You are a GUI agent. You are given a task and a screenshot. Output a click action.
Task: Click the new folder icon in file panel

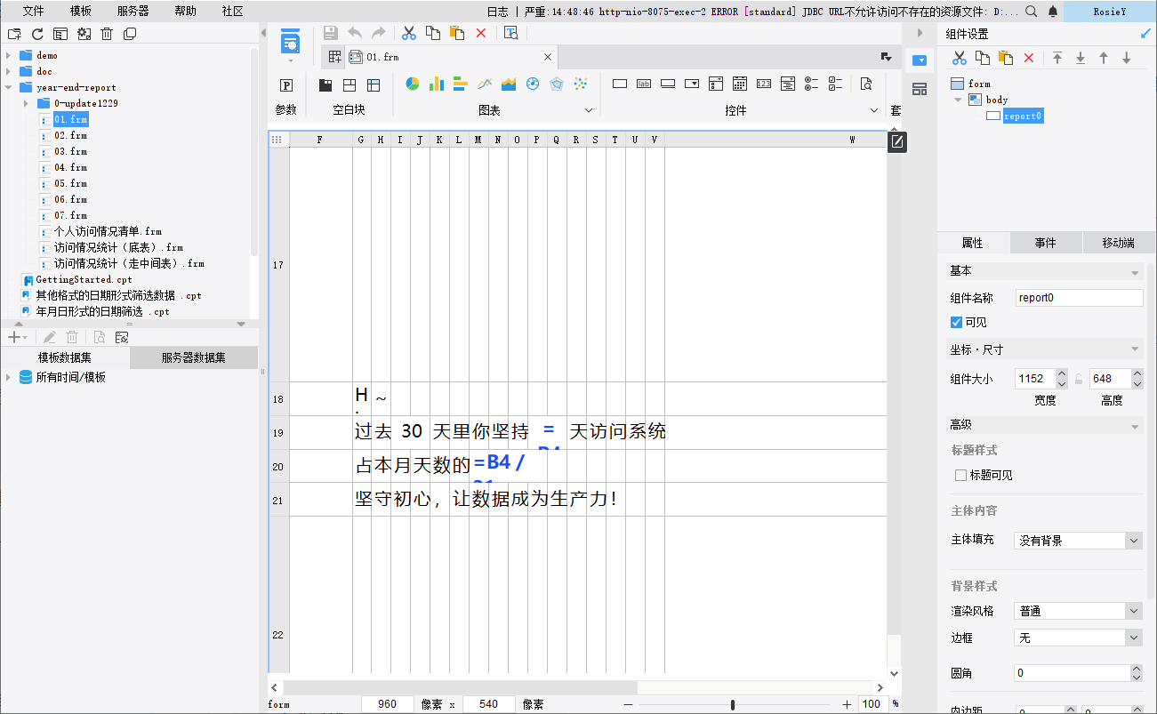coord(14,34)
